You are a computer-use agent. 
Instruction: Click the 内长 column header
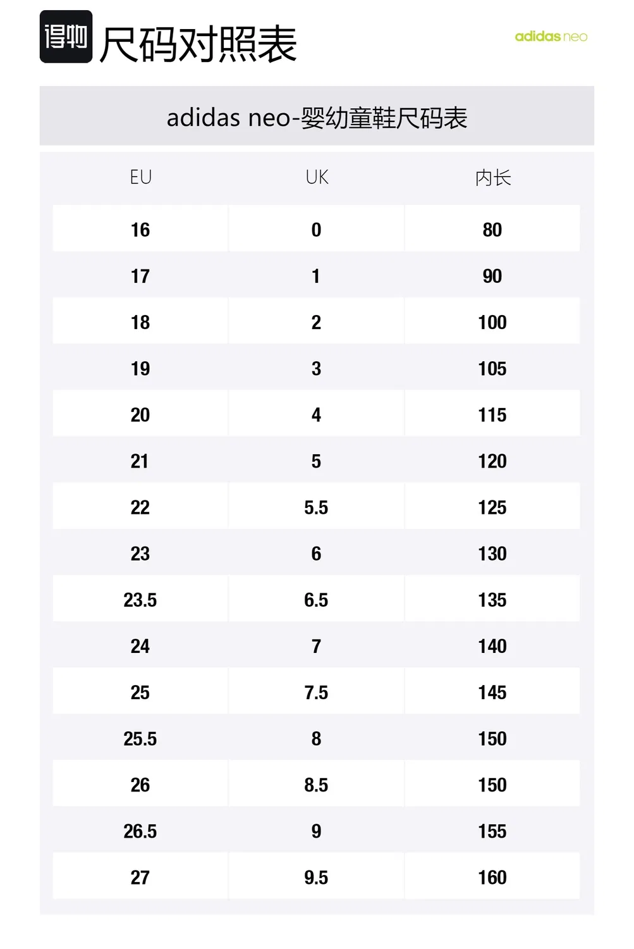[x=493, y=178]
